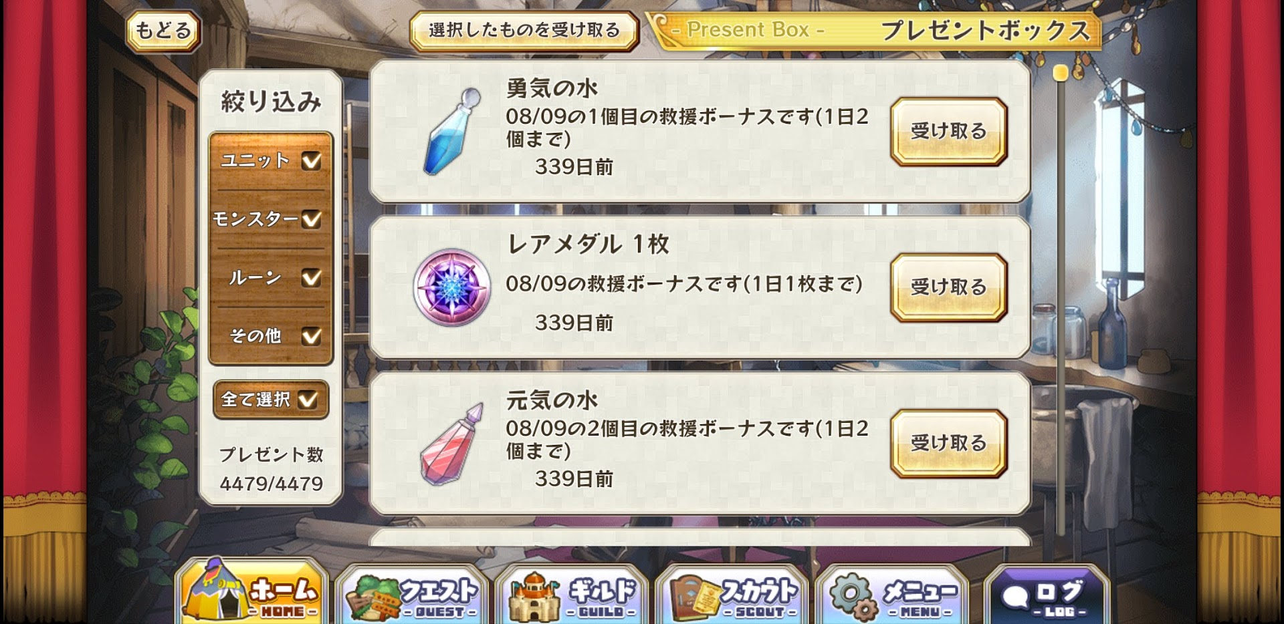This screenshot has width=1284, height=624.
Task: Click 受け取る for 勇気の水
Action: point(948,132)
